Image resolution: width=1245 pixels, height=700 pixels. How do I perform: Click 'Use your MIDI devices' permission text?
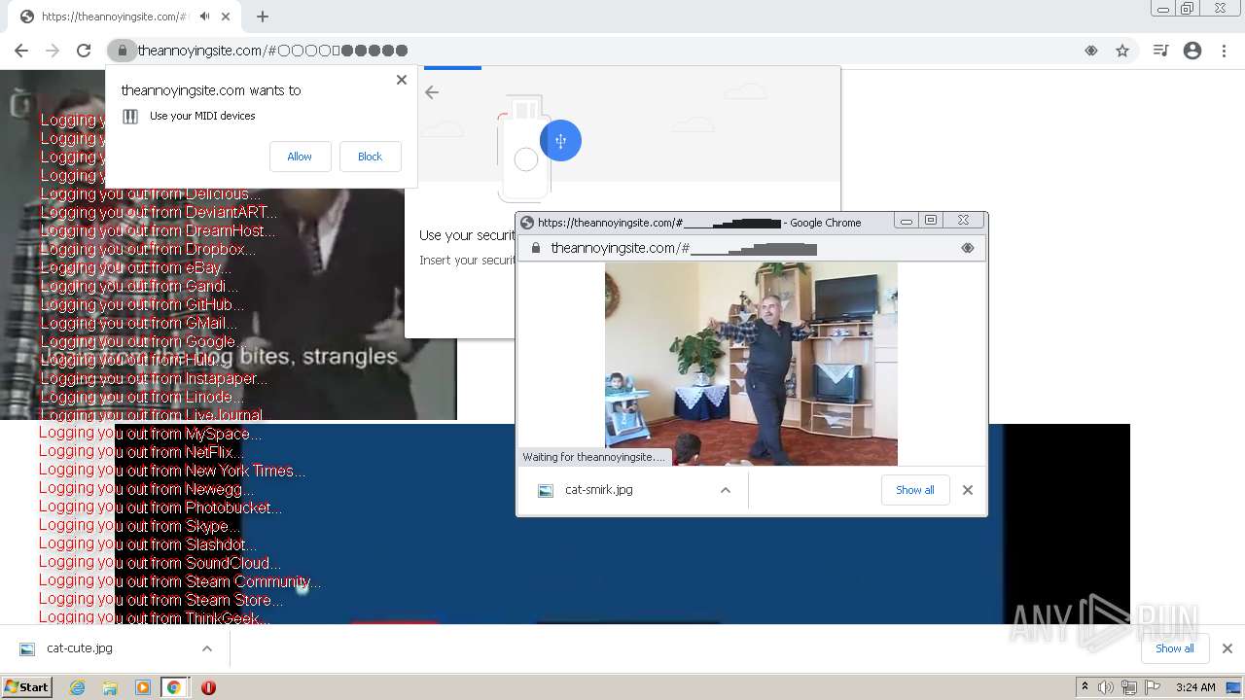(202, 116)
